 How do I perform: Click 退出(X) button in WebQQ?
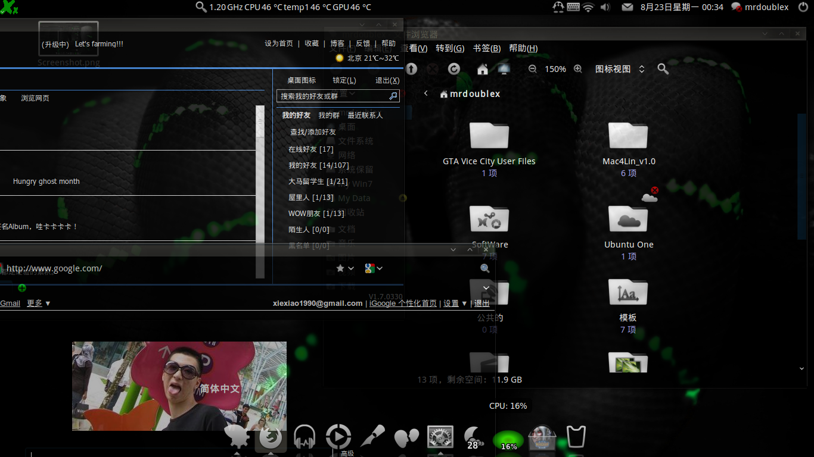click(x=387, y=80)
